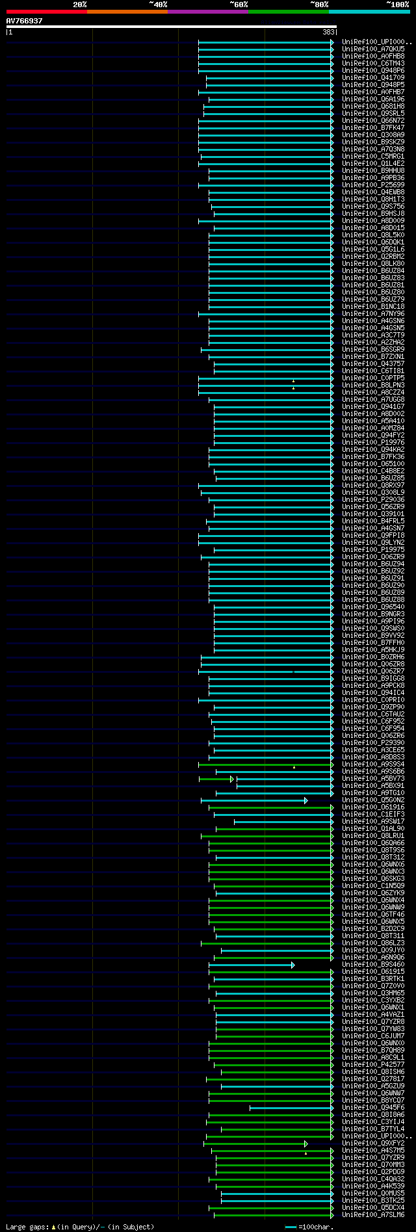Open hit UniRef100_Q0MUS5
The image size is (416, 1232).
373,1194
